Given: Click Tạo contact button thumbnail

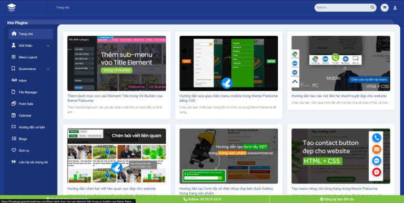Looking at the screenshot, I should click(x=341, y=156).
